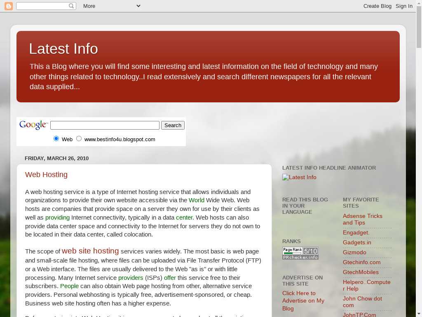Click the PageRank 5/10 checker badge
The image size is (422, 317).
coord(300,253)
